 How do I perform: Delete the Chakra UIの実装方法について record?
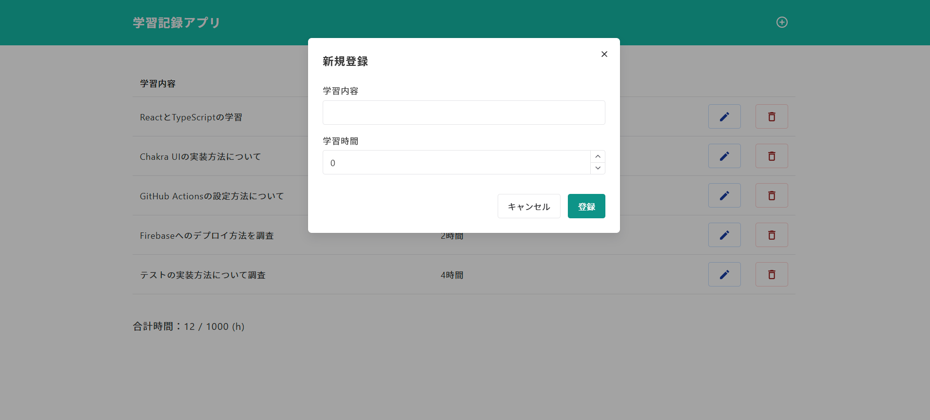(772, 156)
